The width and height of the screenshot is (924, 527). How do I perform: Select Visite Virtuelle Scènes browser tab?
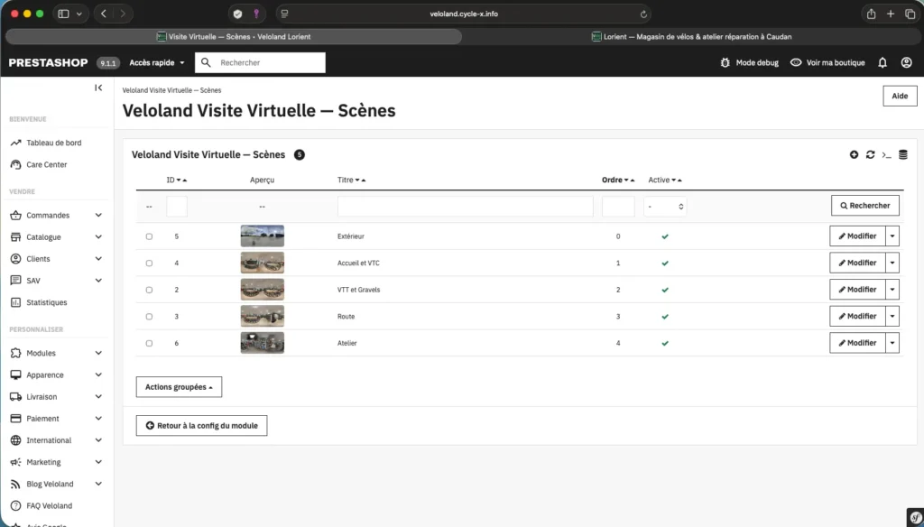tap(234, 37)
